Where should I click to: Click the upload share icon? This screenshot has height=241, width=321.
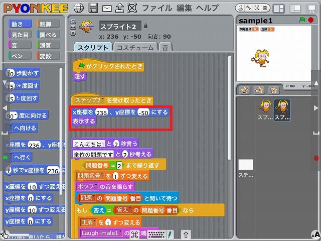119,8
